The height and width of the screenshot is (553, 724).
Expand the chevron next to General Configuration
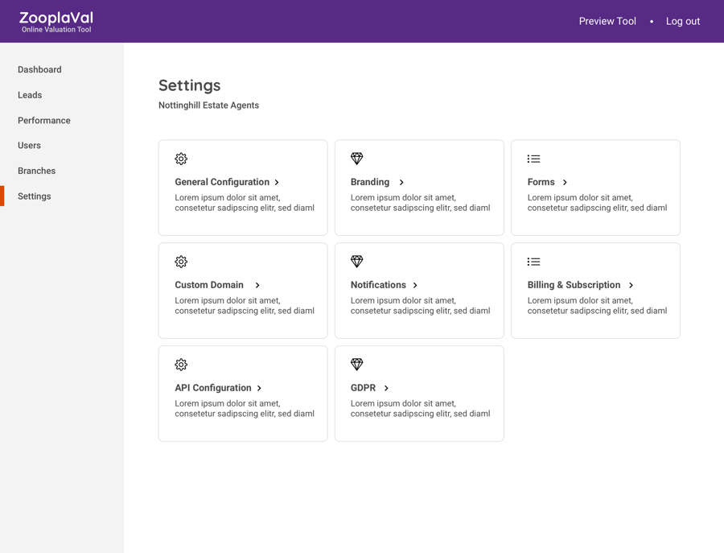tap(277, 183)
